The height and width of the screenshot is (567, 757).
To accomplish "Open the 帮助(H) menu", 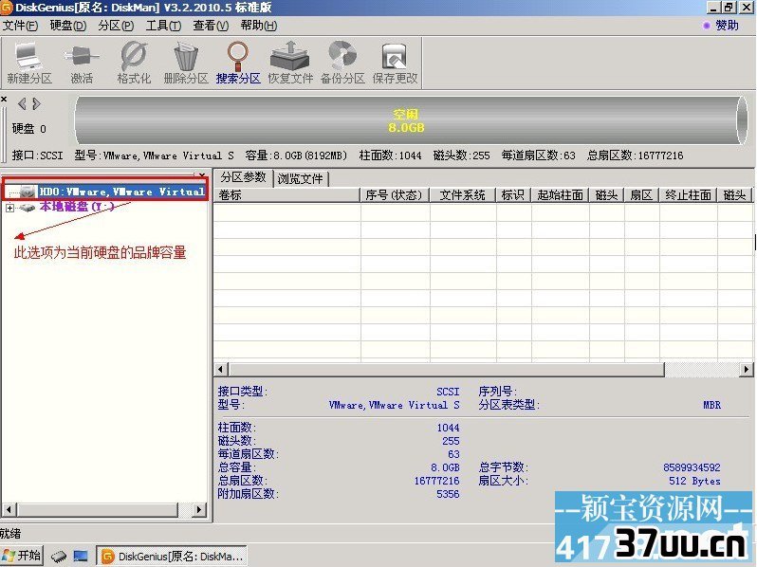I will [258, 25].
